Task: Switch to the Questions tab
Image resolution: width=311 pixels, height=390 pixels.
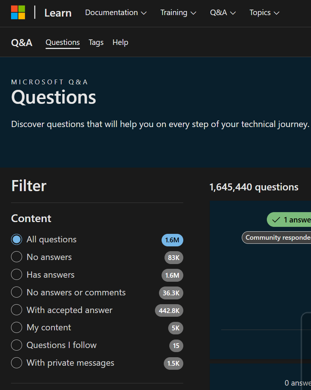Action: click(63, 42)
